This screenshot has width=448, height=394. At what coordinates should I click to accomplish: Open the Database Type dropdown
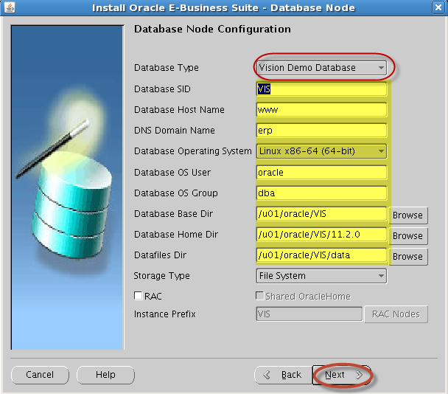[321, 68]
